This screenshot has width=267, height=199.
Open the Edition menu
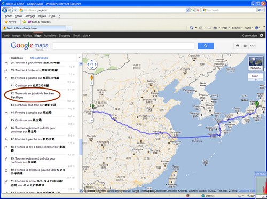click(18, 16)
